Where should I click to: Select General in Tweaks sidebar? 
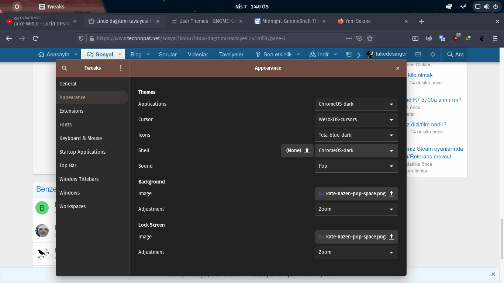(x=92, y=84)
